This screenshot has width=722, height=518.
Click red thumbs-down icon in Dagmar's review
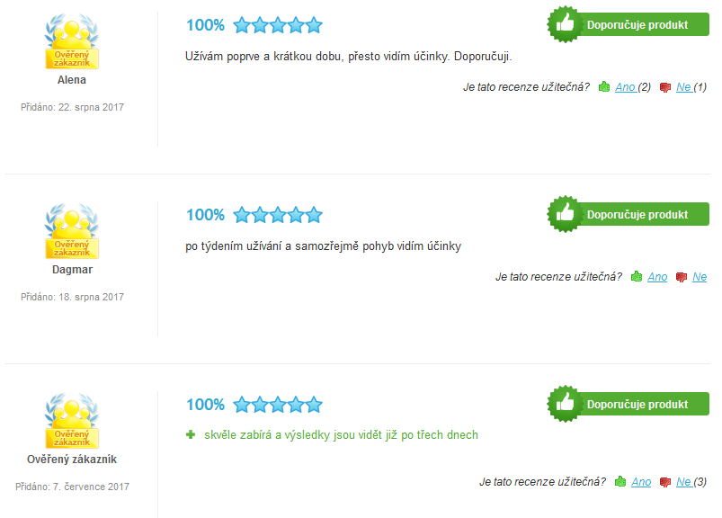click(681, 277)
